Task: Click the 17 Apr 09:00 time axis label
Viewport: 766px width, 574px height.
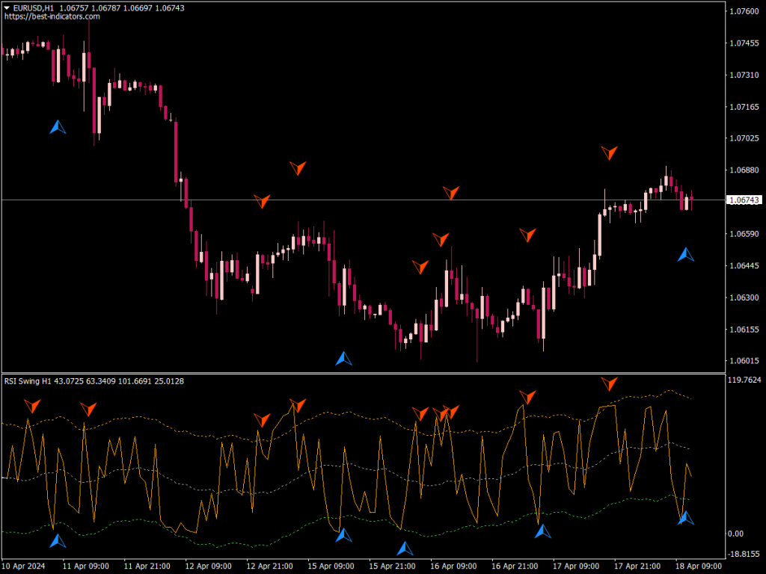Action: [576, 567]
